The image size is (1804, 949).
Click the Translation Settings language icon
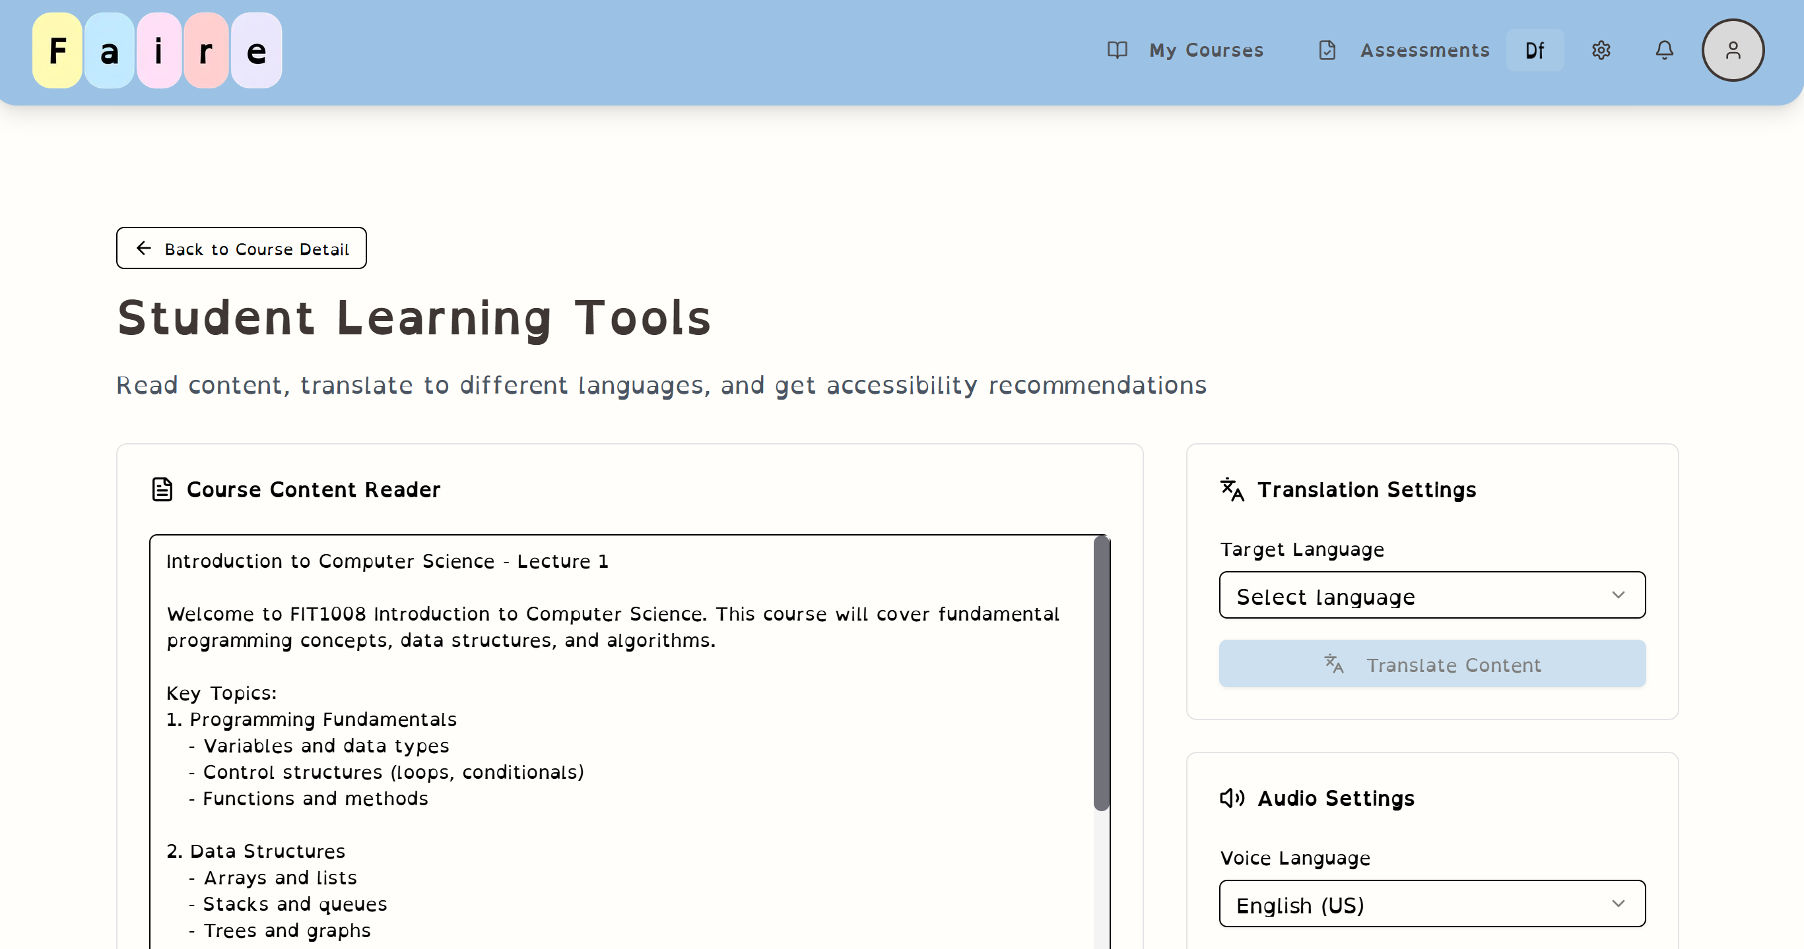[1232, 489]
